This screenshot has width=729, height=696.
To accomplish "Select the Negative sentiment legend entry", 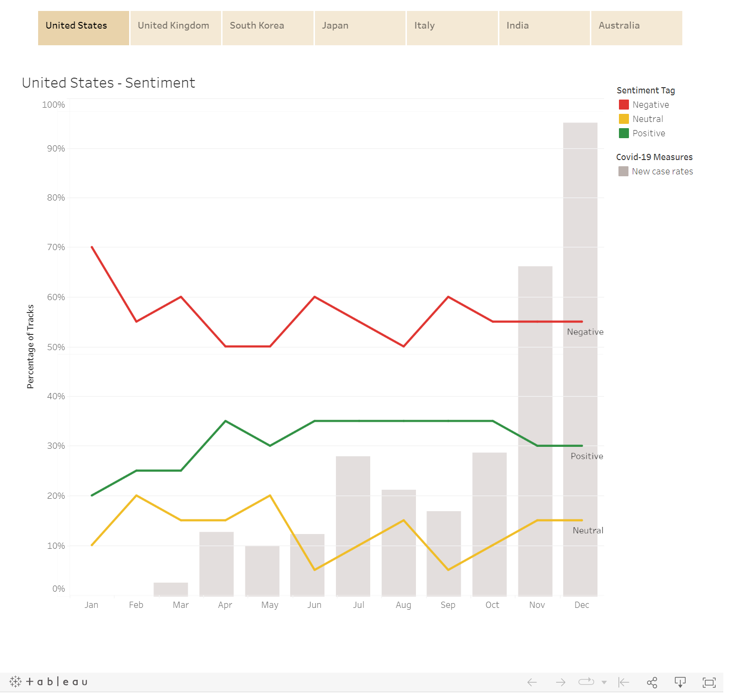I will pyautogui.click(x=651, y=104).
